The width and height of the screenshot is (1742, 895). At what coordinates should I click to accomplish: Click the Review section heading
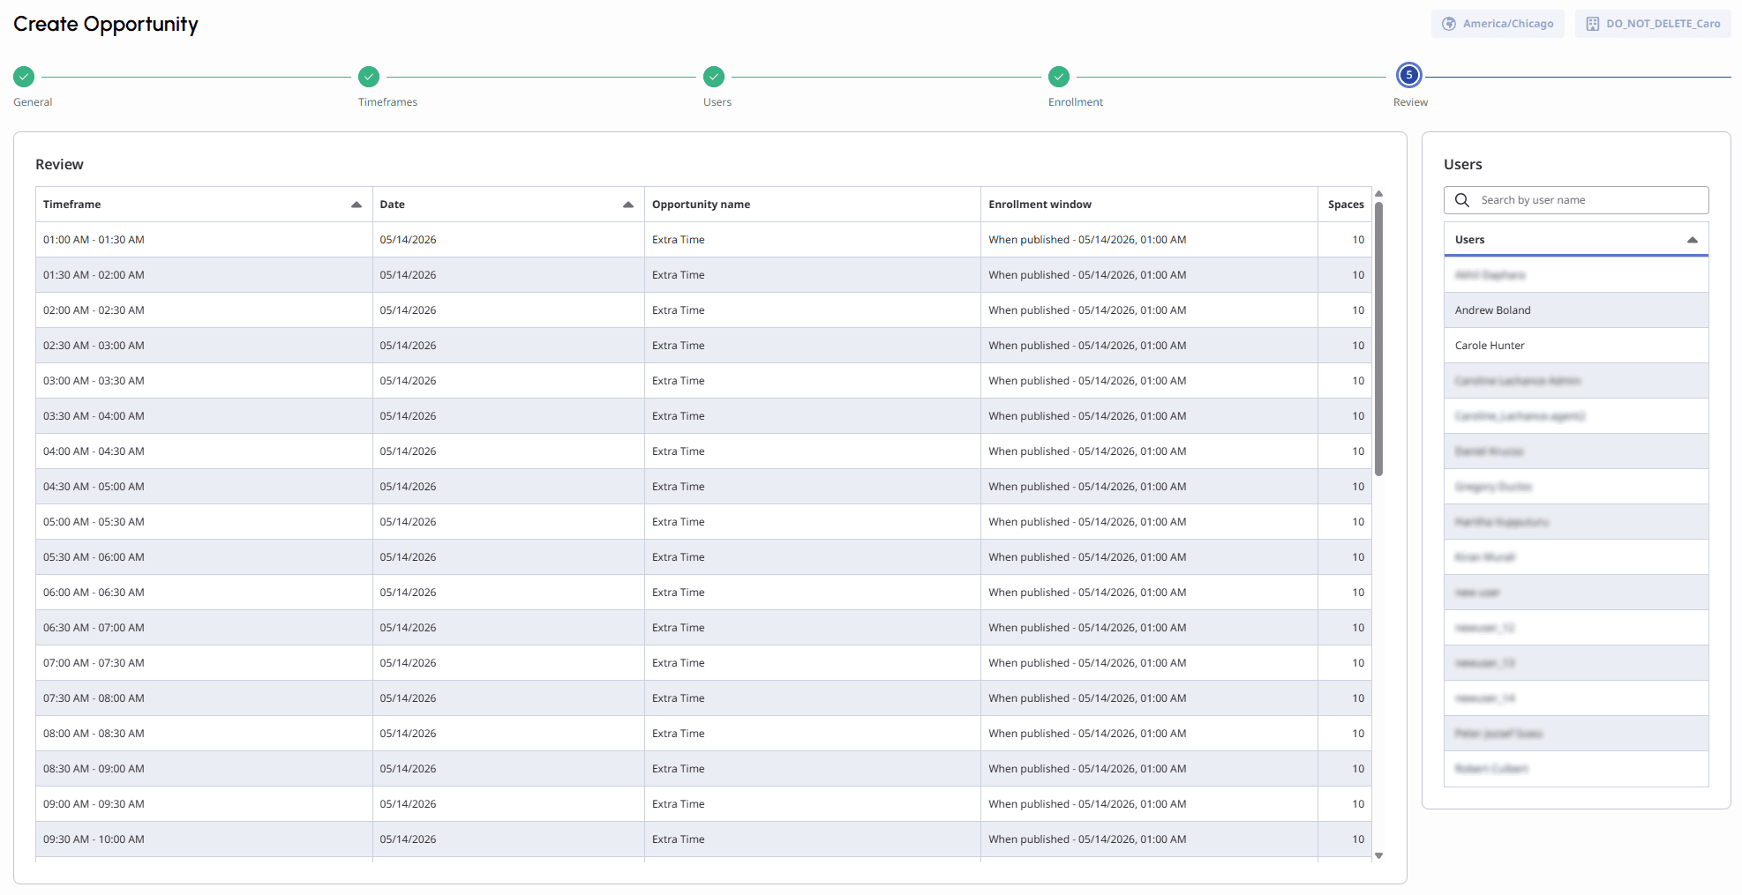tap(59, 165)
